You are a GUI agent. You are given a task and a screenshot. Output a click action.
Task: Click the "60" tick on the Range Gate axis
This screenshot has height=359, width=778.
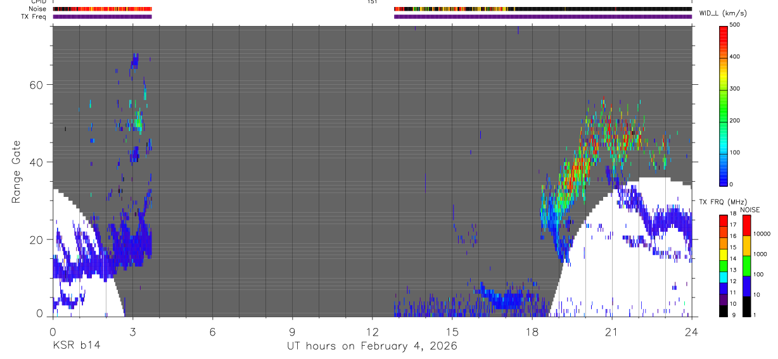pos(37,85)
